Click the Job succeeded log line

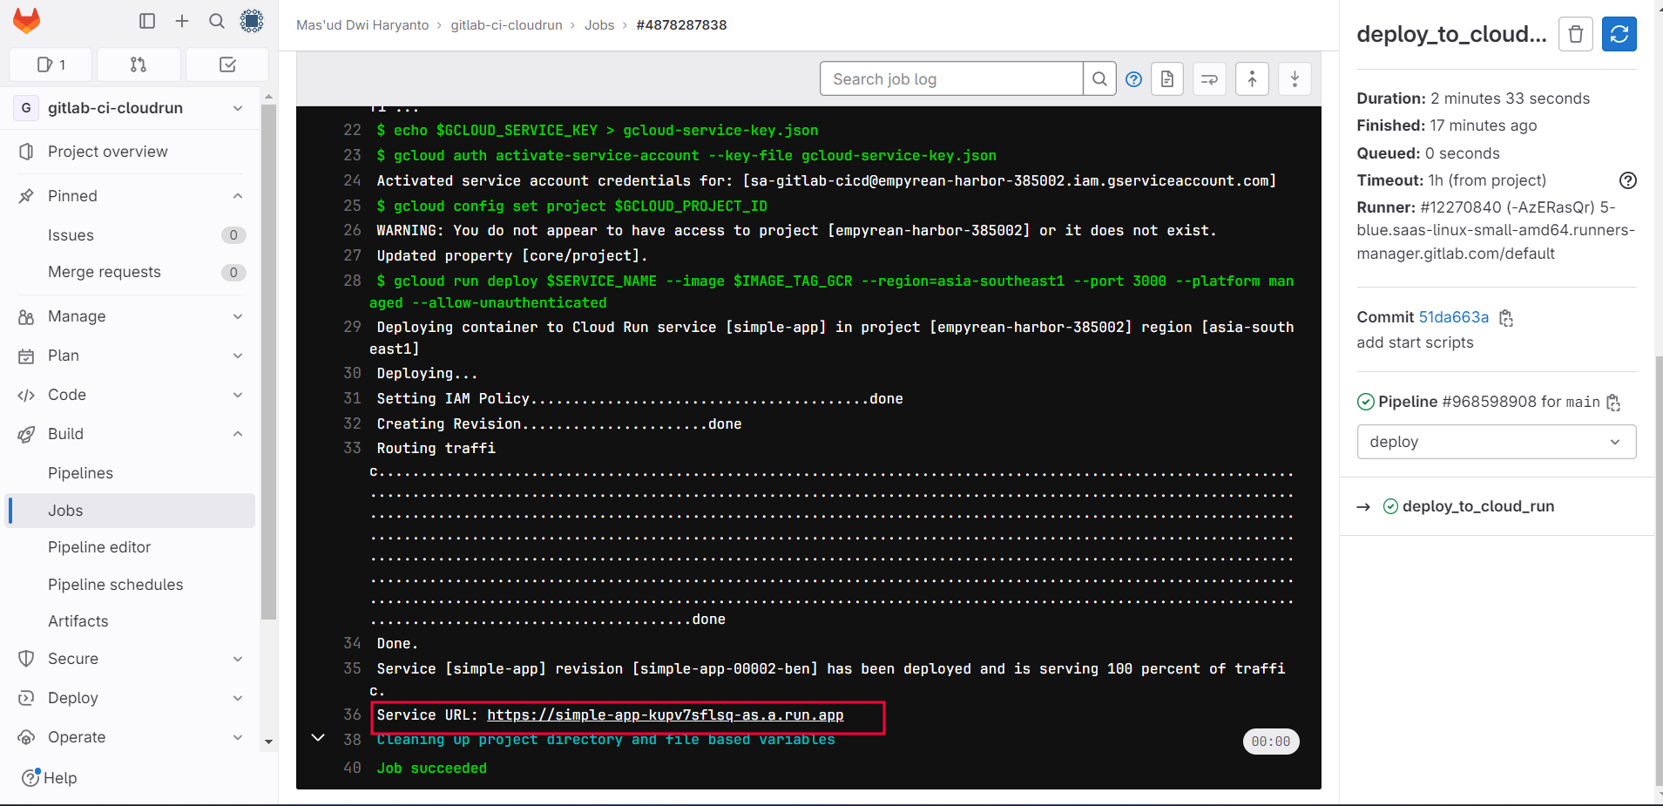pos(431,769)
